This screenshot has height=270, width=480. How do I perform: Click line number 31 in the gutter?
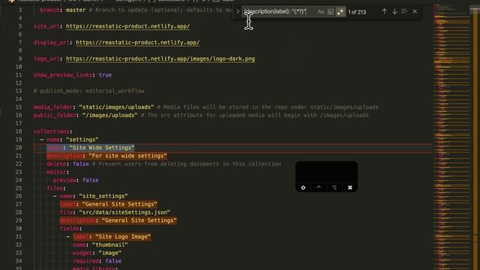[19, 237]
